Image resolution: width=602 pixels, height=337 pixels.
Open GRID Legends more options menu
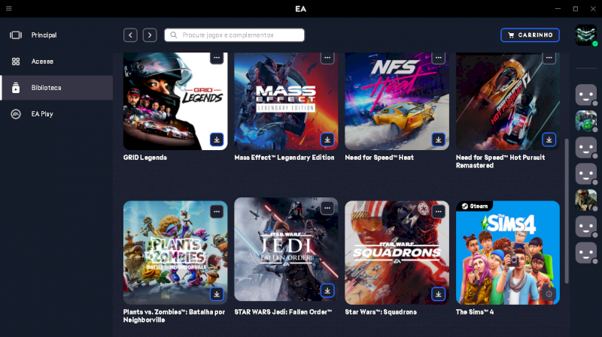point(217,58)
